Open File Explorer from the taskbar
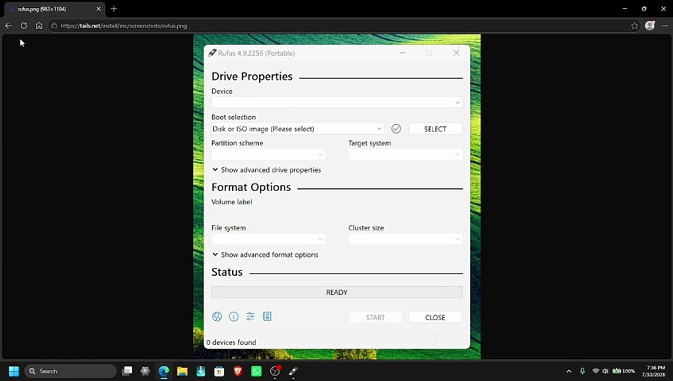Image resolution: width=673 pixels, height=381 pixels. click(x=182, y=371)
